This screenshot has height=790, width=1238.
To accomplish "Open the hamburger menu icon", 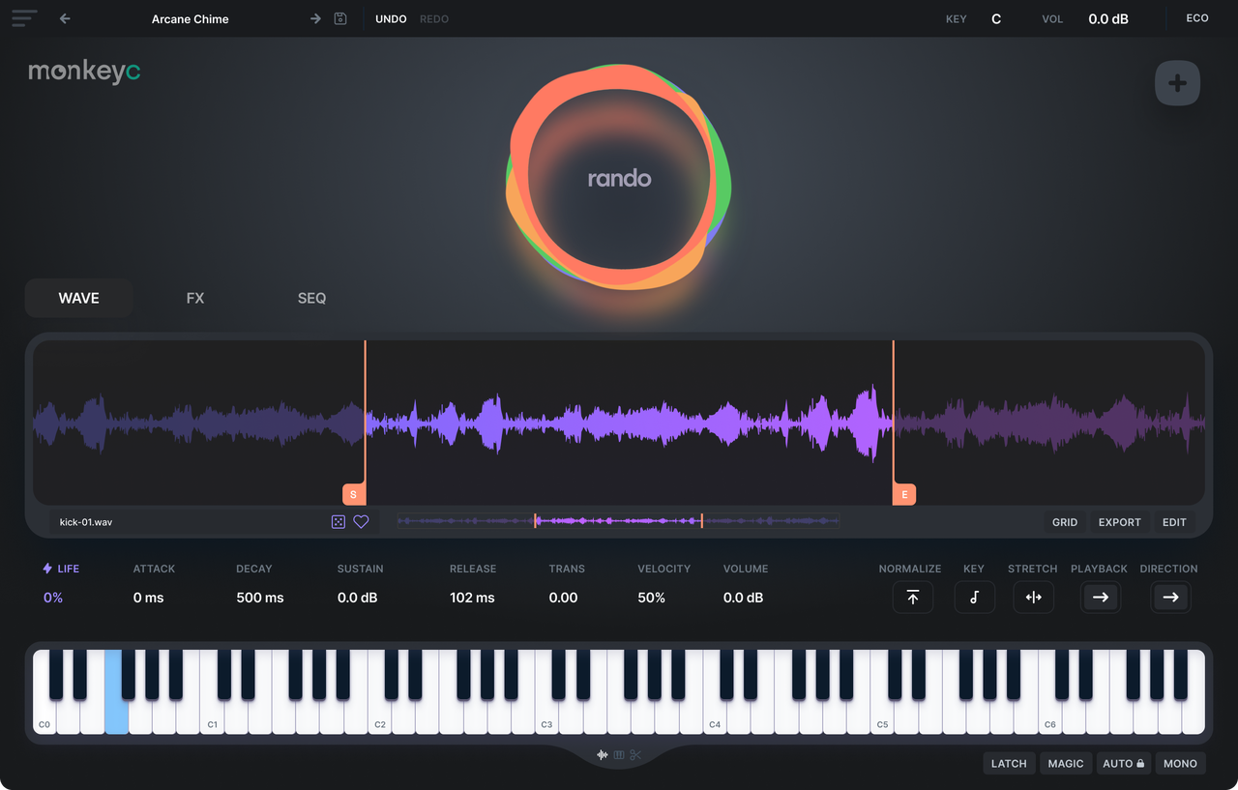I will tap(24, 18).
